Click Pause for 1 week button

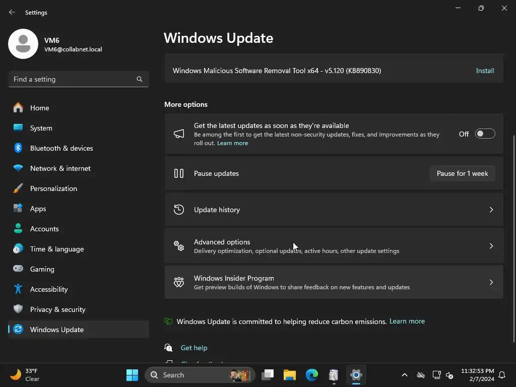(463, 173)
